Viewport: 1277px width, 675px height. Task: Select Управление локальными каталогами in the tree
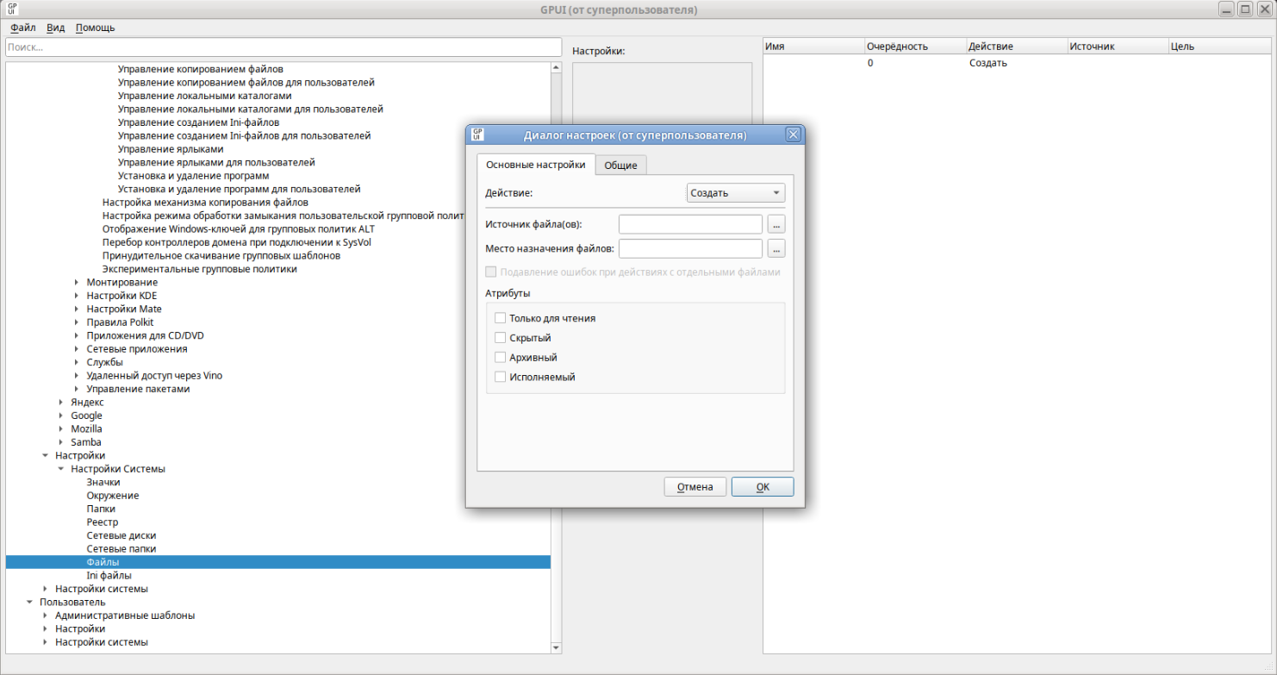[x=204, y=96]
